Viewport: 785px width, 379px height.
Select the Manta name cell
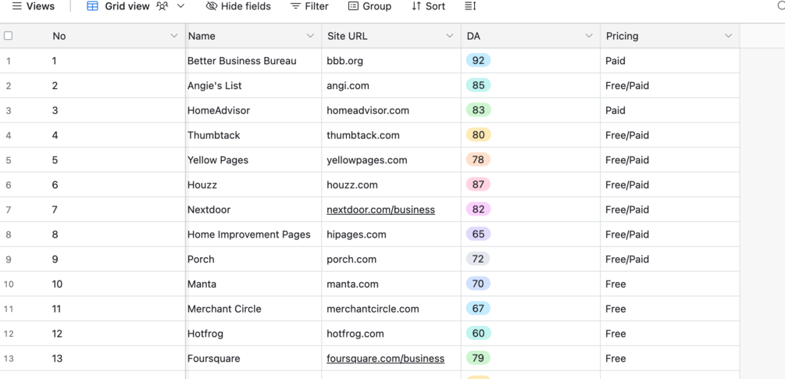click(x=253, y=284)
